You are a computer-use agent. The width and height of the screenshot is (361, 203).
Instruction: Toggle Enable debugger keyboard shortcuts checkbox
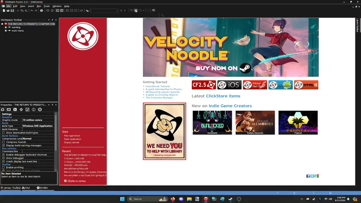tap(4, 155)
